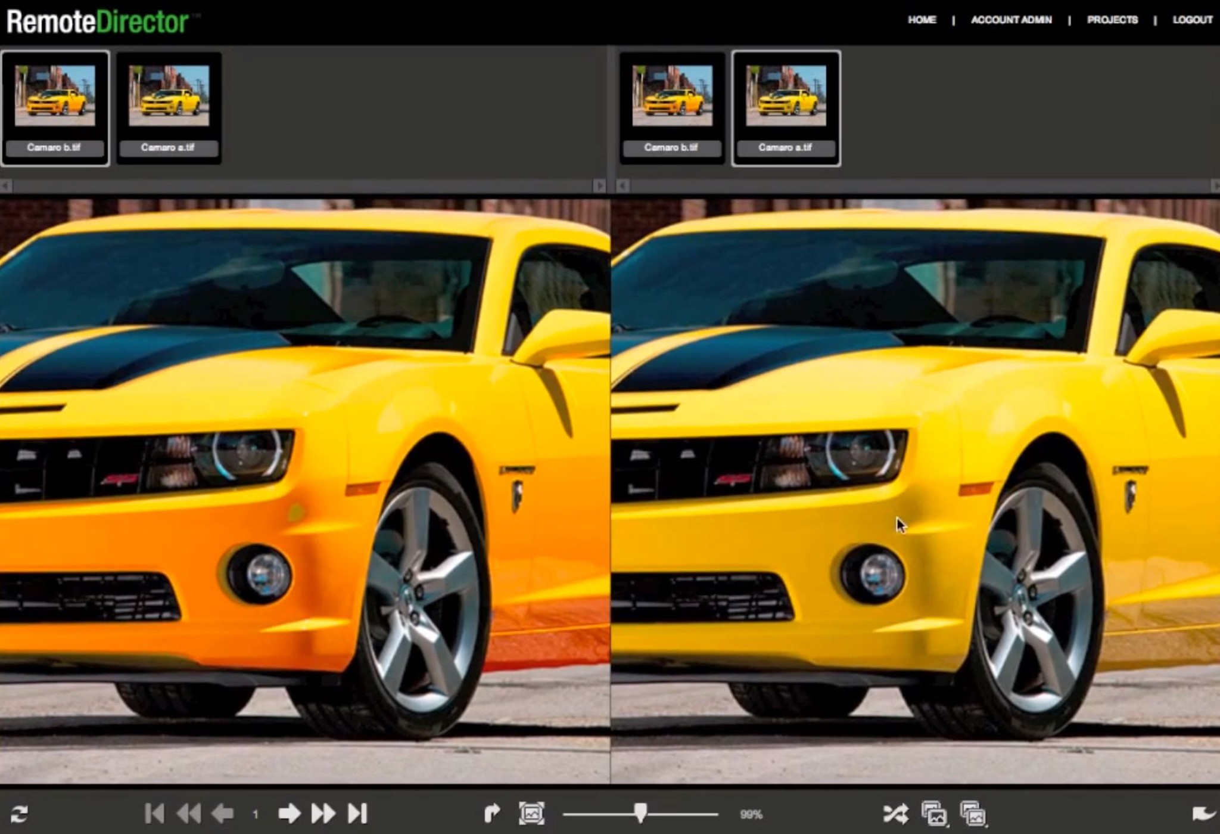Click the rotate image arrow icon
The image size is (1220, 834).
492,813
